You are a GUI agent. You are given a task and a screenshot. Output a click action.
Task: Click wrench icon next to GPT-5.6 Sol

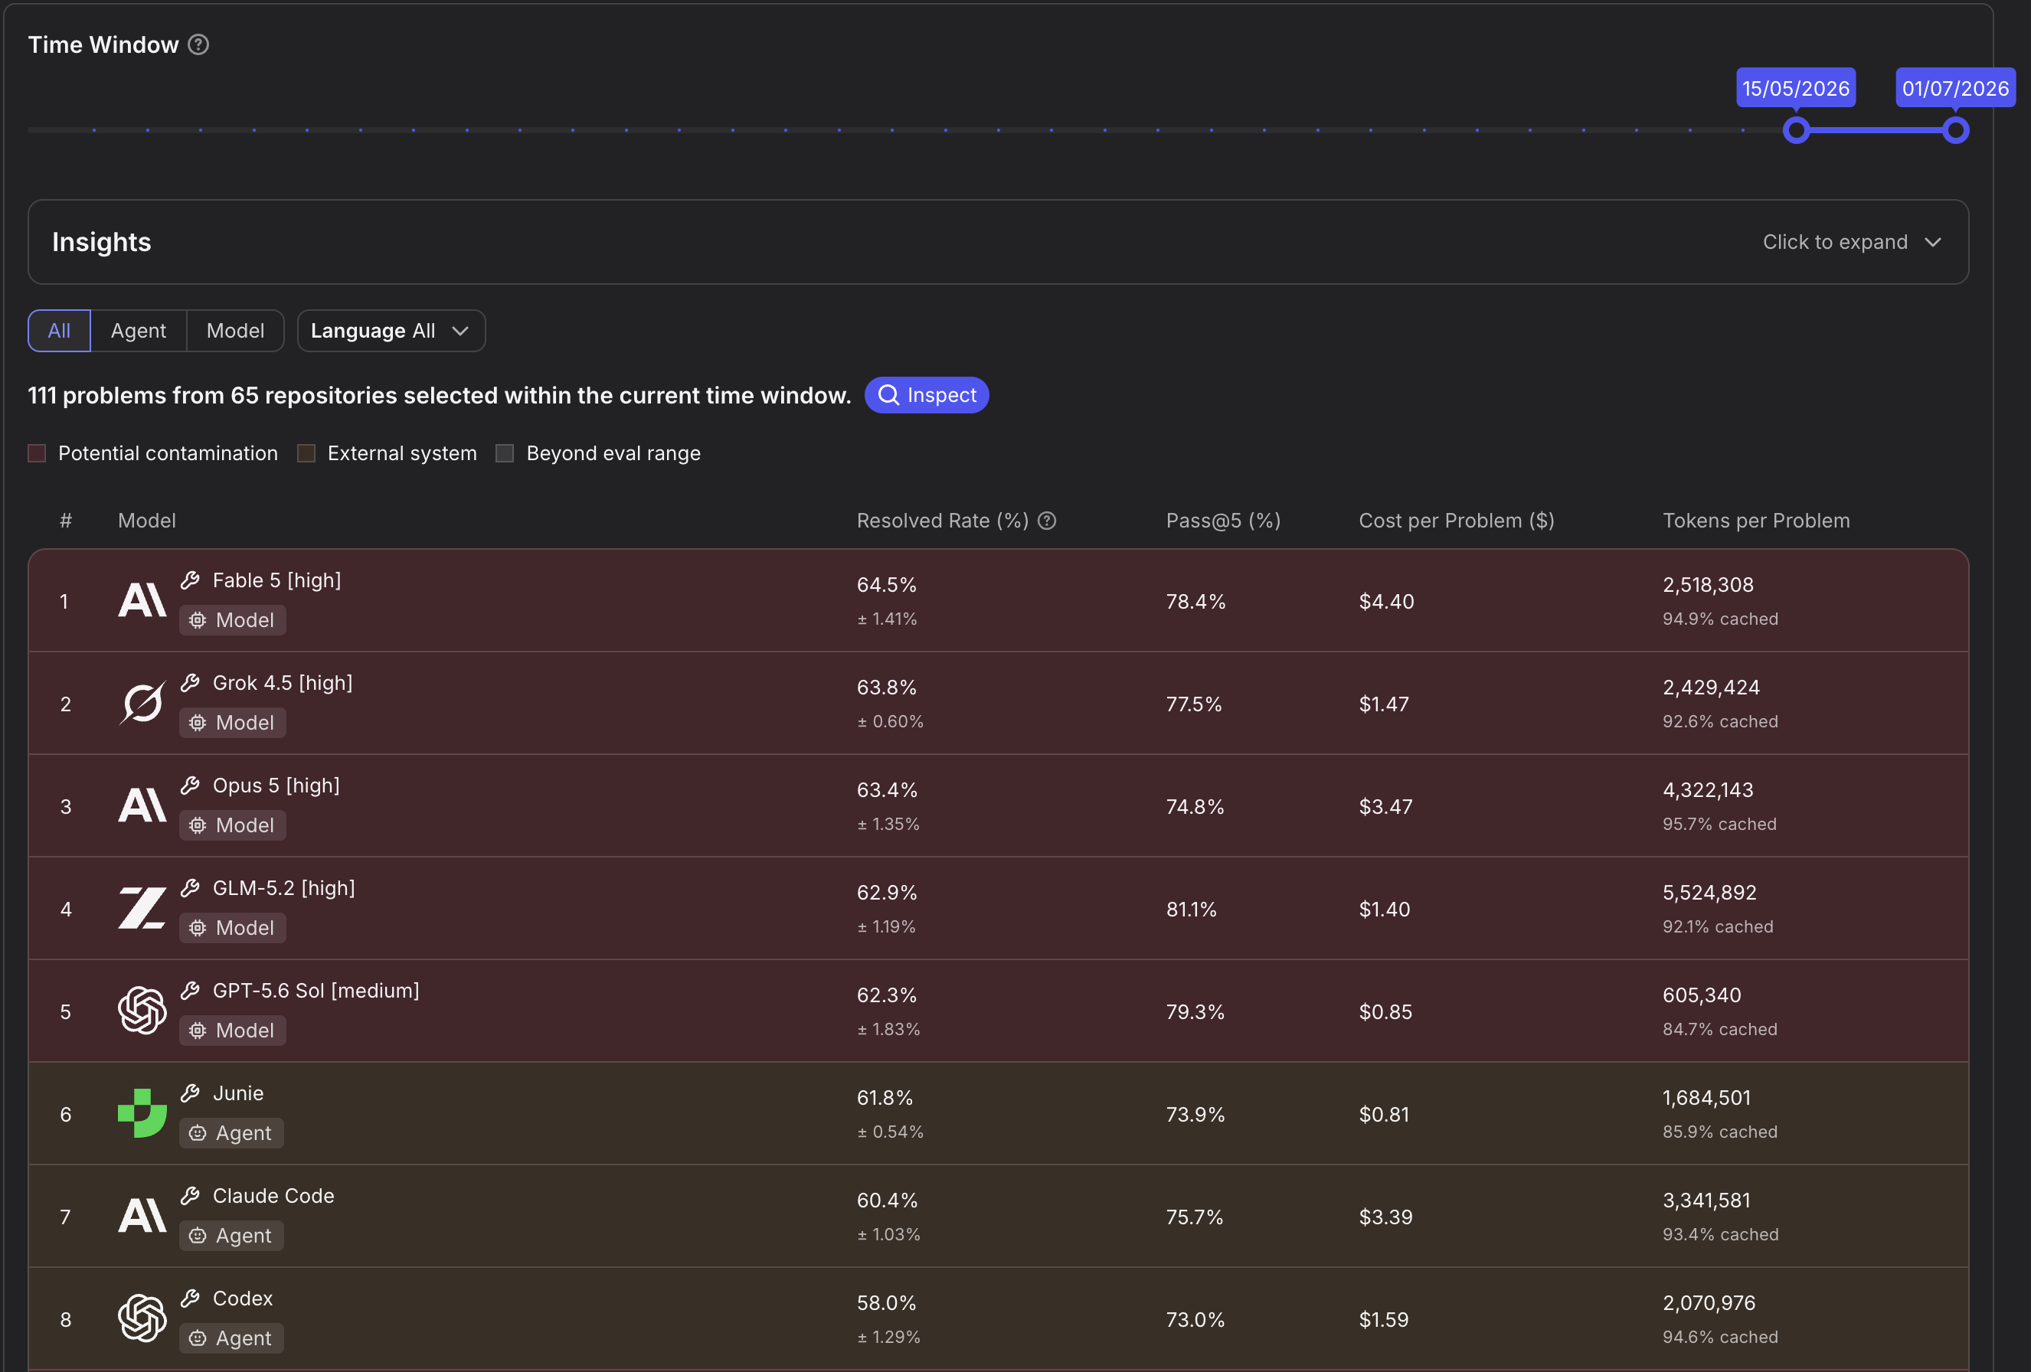[x=191, y=990]
